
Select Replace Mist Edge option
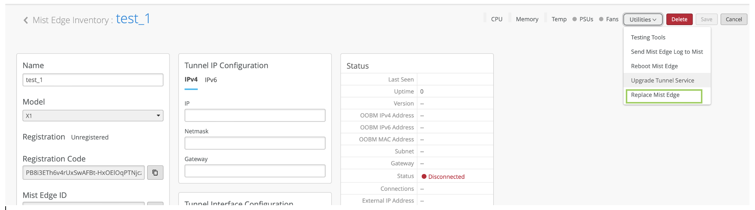[x=655, y=95]
